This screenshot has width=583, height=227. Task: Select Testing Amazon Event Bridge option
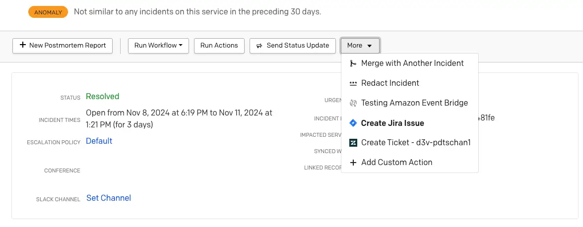[414, 103]
